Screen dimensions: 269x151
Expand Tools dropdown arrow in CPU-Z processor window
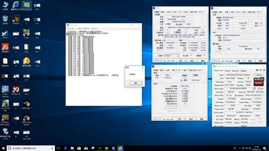[x=185, y=60]
